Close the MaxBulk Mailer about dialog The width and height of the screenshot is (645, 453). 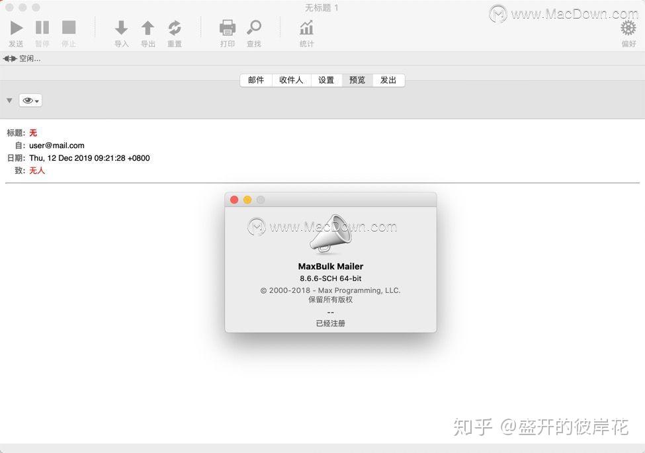click(x=234, y=200)
